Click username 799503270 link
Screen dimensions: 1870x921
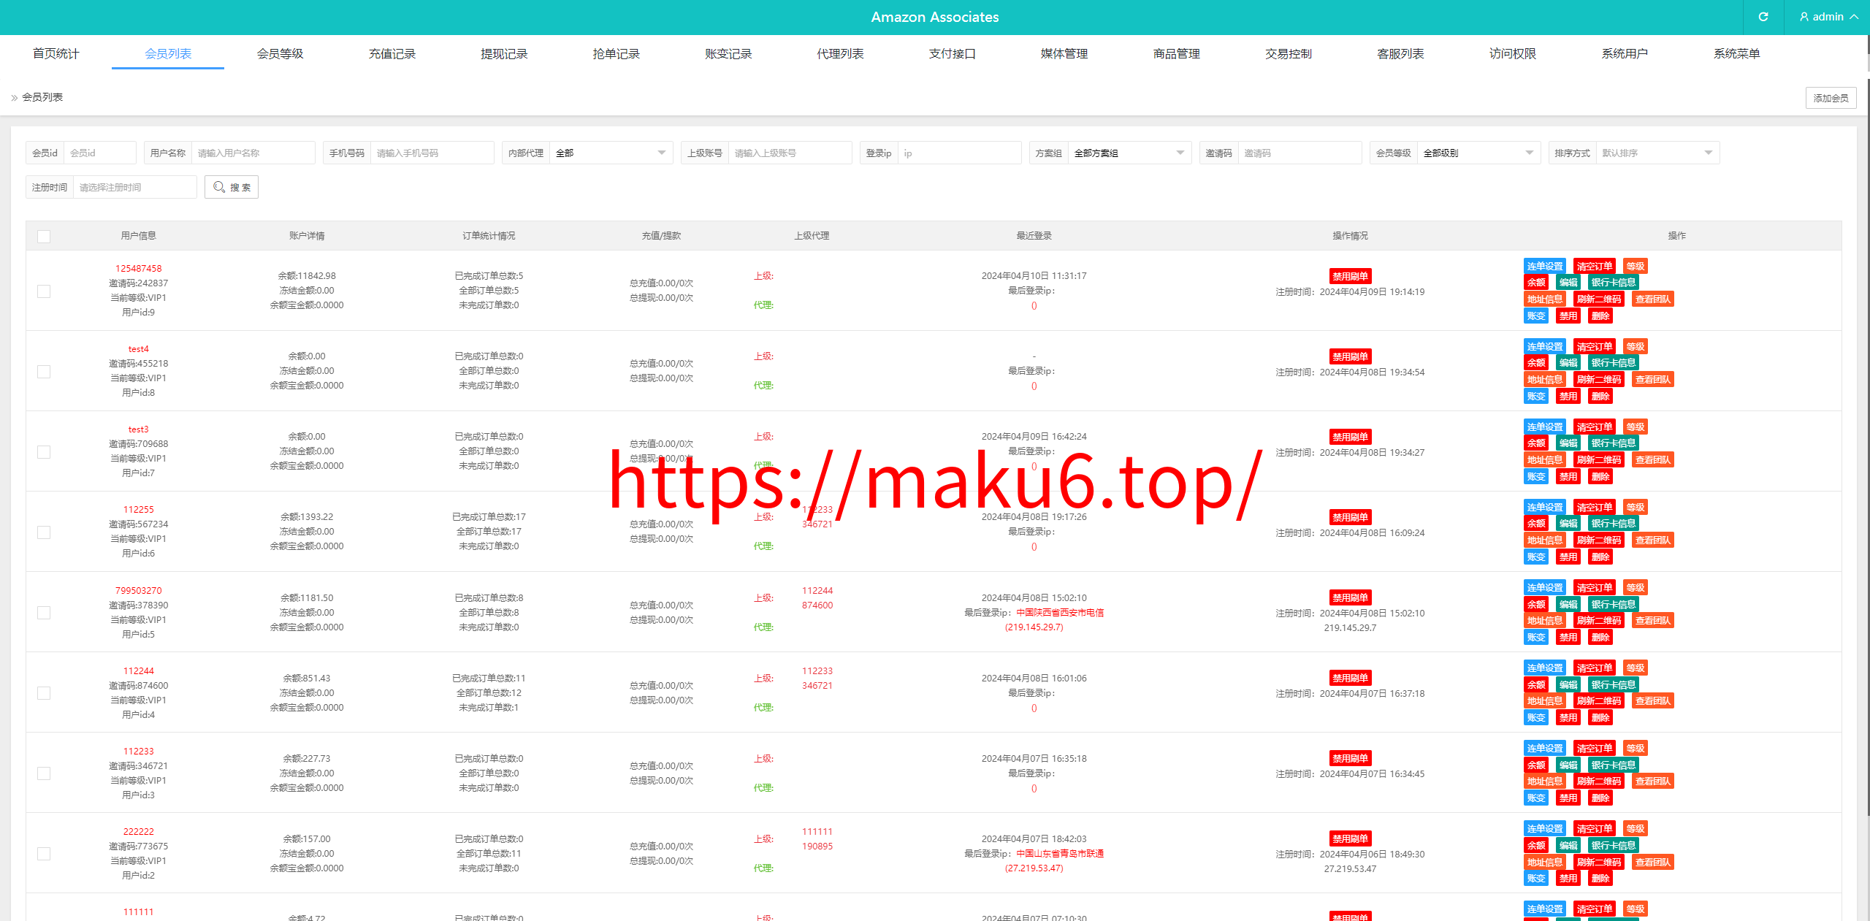coord(138,590)
